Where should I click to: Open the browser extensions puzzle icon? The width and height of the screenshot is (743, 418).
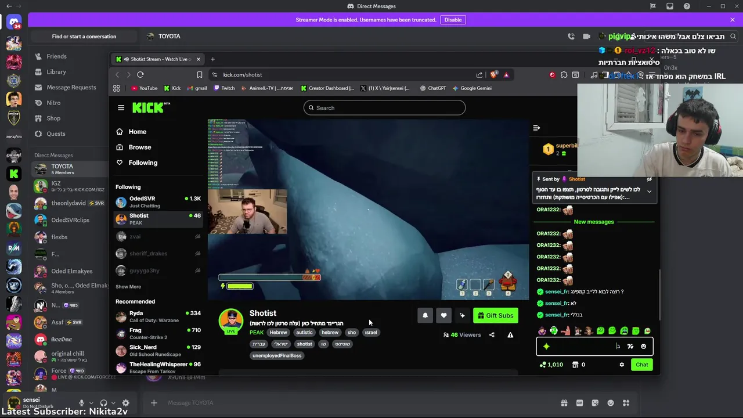564,74
